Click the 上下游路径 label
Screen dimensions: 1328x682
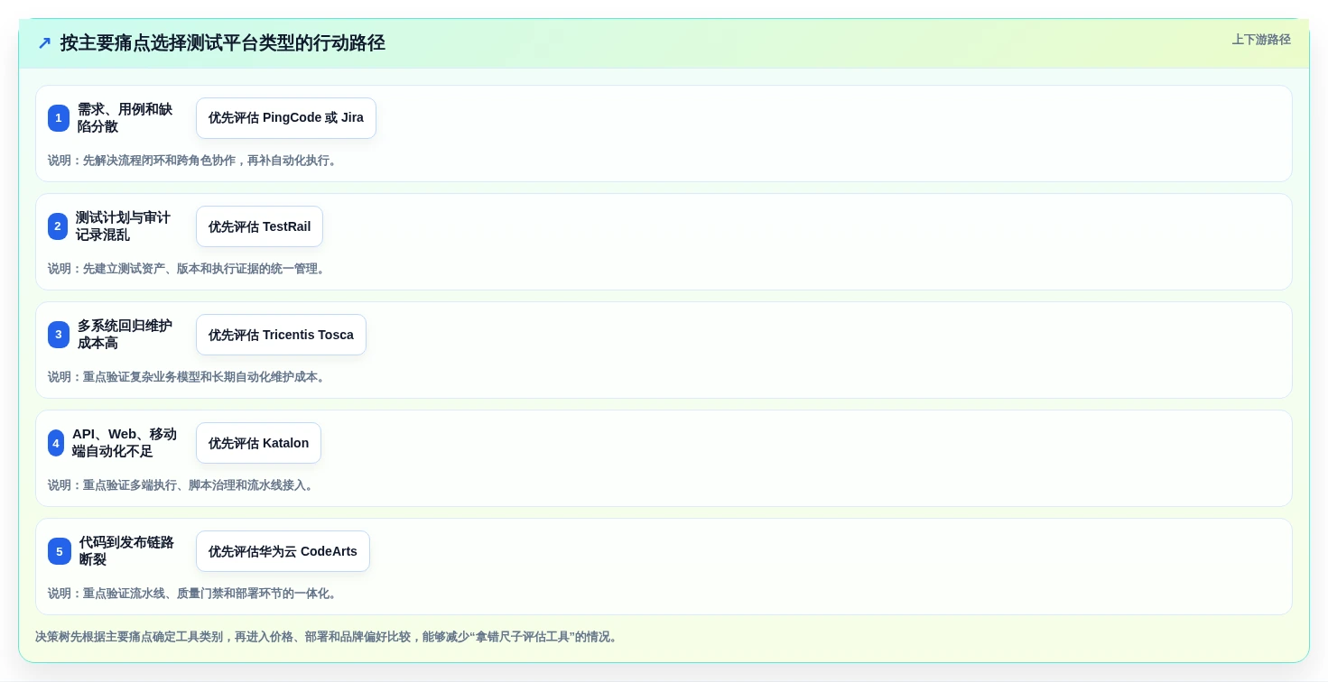(x=1261, y=40)
